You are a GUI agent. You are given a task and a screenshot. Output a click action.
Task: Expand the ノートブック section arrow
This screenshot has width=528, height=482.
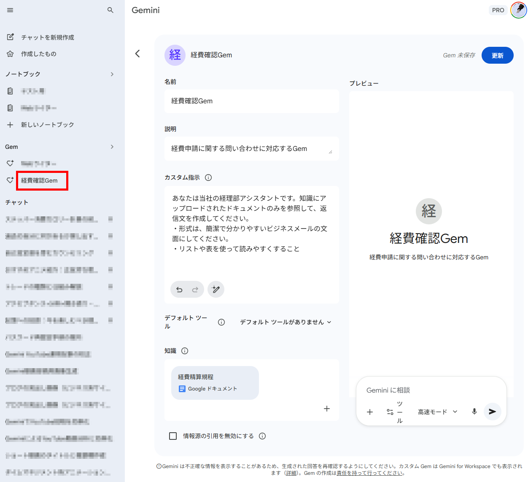click(x=112, y=74)
